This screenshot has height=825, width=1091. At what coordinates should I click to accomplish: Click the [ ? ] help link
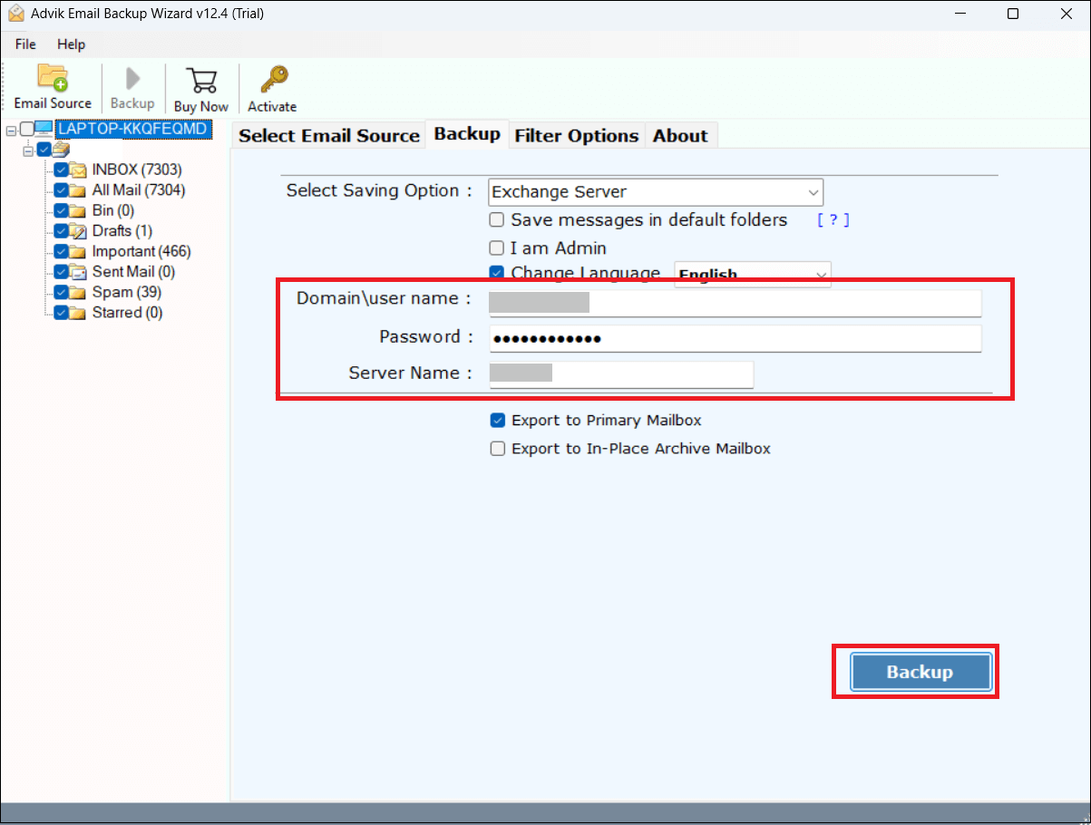point(833,220)
